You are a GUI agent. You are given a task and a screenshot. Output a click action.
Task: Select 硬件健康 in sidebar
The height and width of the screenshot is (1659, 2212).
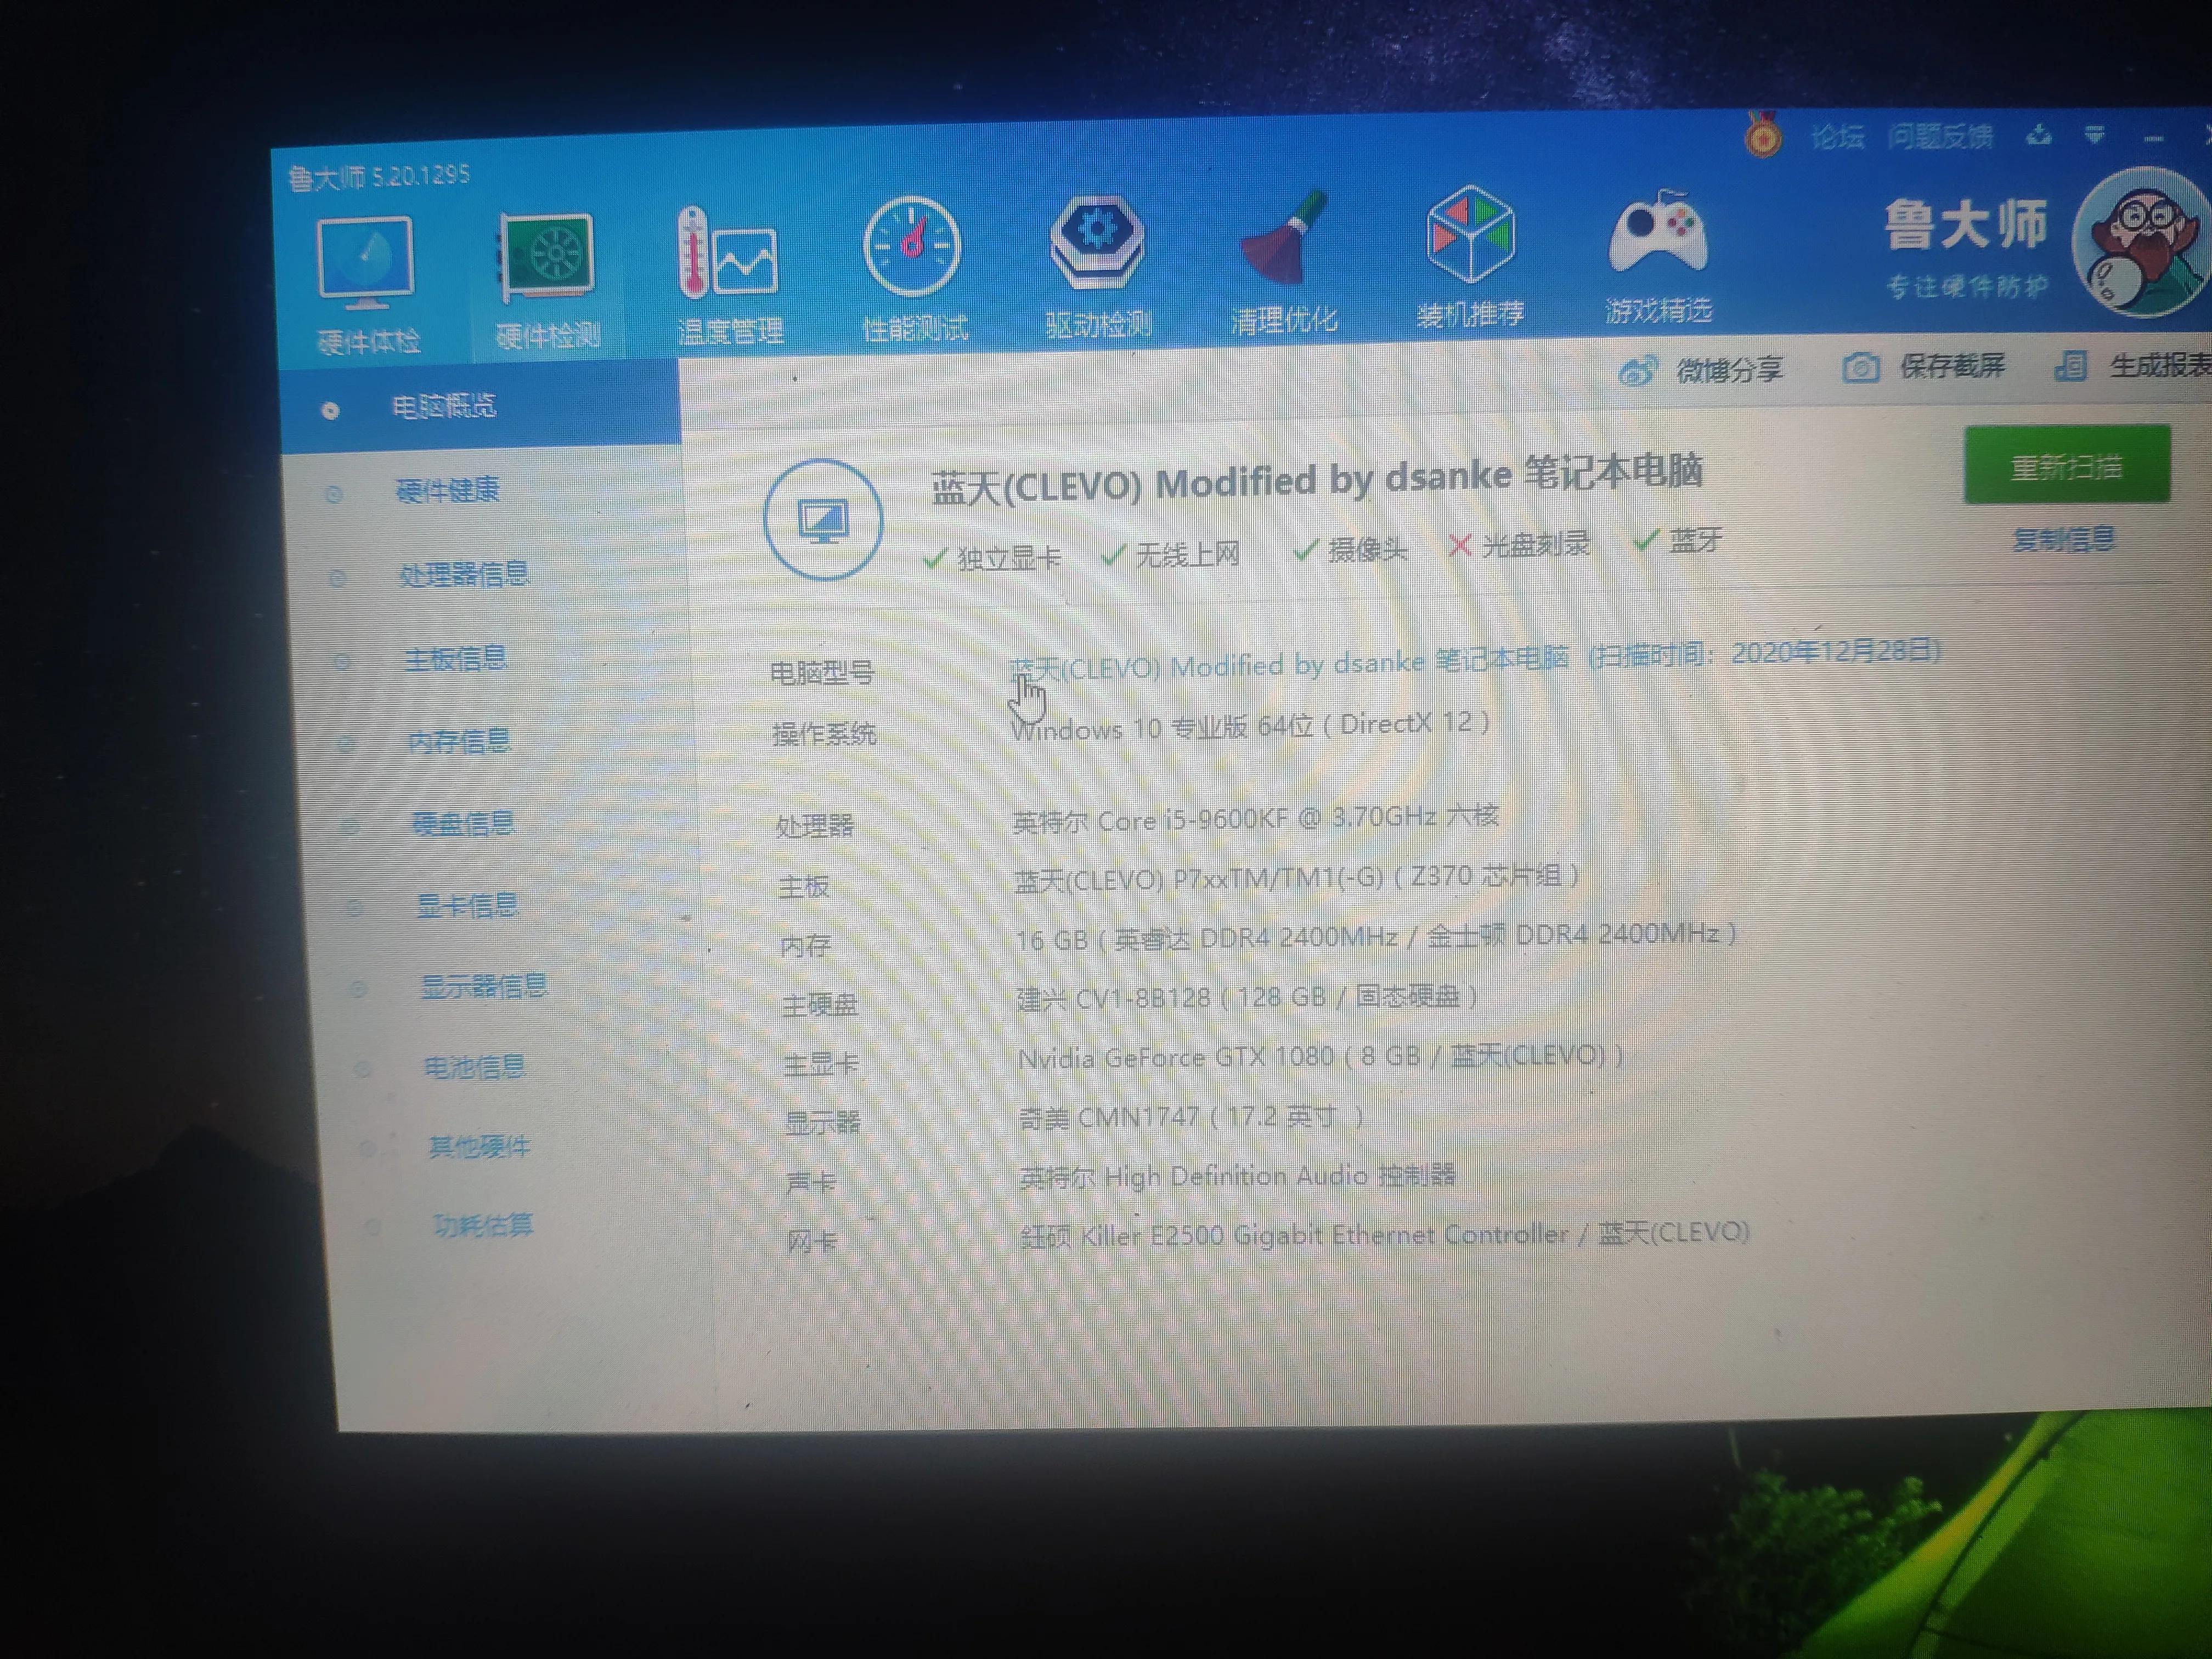(446, 490)
